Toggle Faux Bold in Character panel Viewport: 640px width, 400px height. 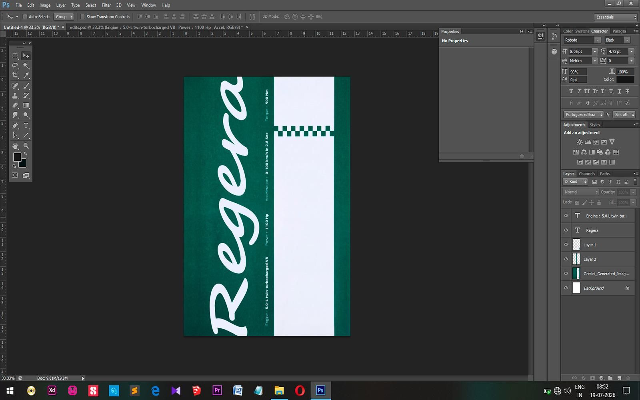click(571, 91)
